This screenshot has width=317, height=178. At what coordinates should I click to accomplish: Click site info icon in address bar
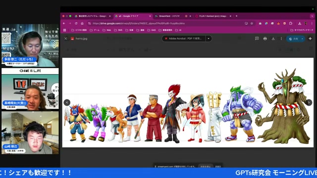pyautogui.click(x=89, y=23)
